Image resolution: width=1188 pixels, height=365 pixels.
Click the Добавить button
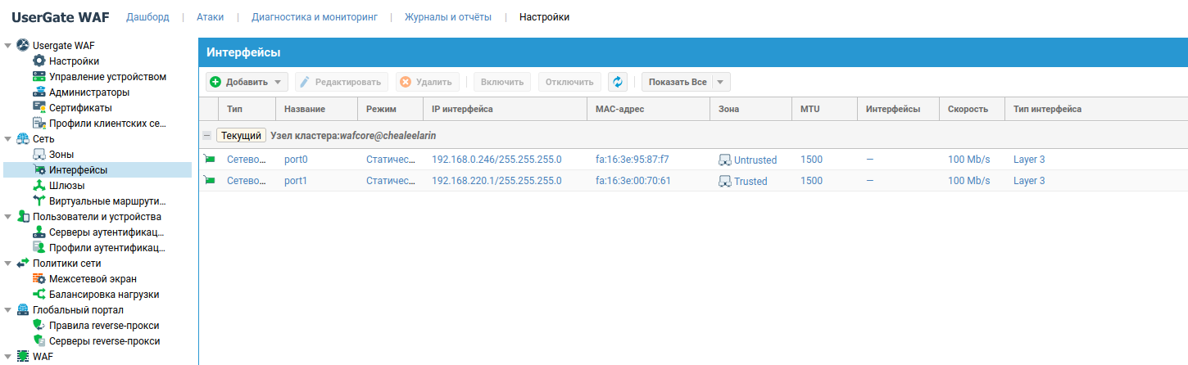pyautogui.click(x=247, y=82)
